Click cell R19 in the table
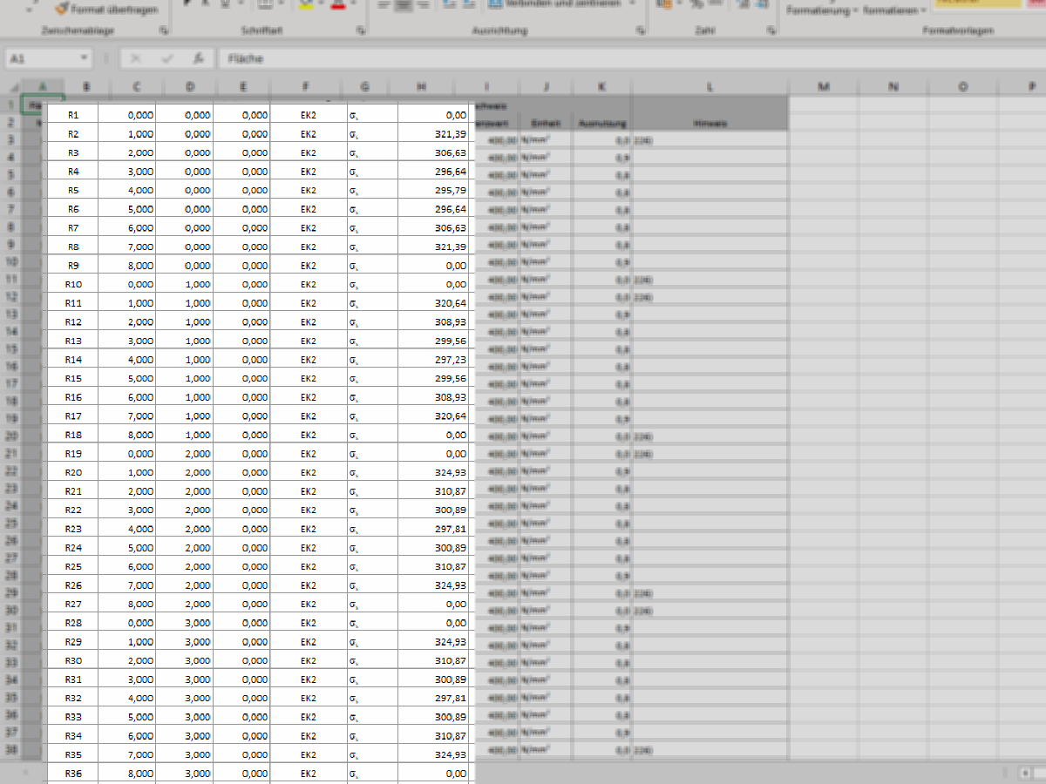The image size is (1046, 784). (x=72, y=454)
